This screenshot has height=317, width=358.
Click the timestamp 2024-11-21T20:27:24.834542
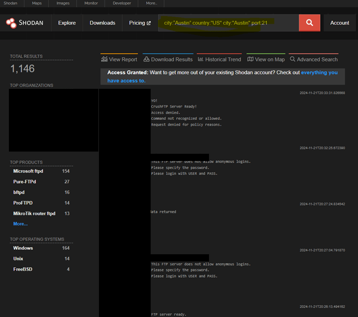322,204
